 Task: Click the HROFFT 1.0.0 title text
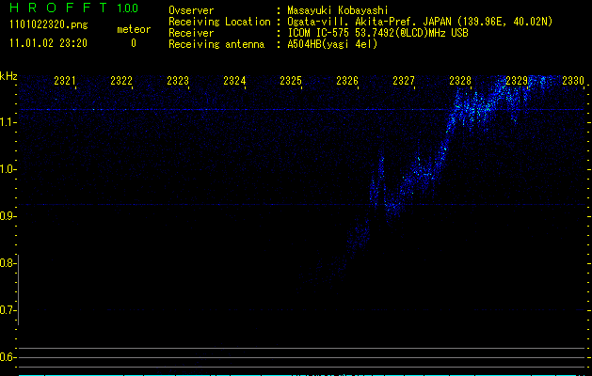click(74, 8)
